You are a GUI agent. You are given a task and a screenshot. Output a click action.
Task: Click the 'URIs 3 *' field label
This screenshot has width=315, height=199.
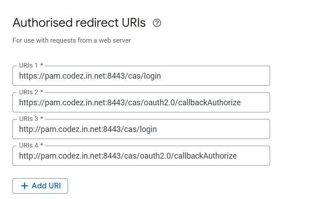click(x=31, y=119)
